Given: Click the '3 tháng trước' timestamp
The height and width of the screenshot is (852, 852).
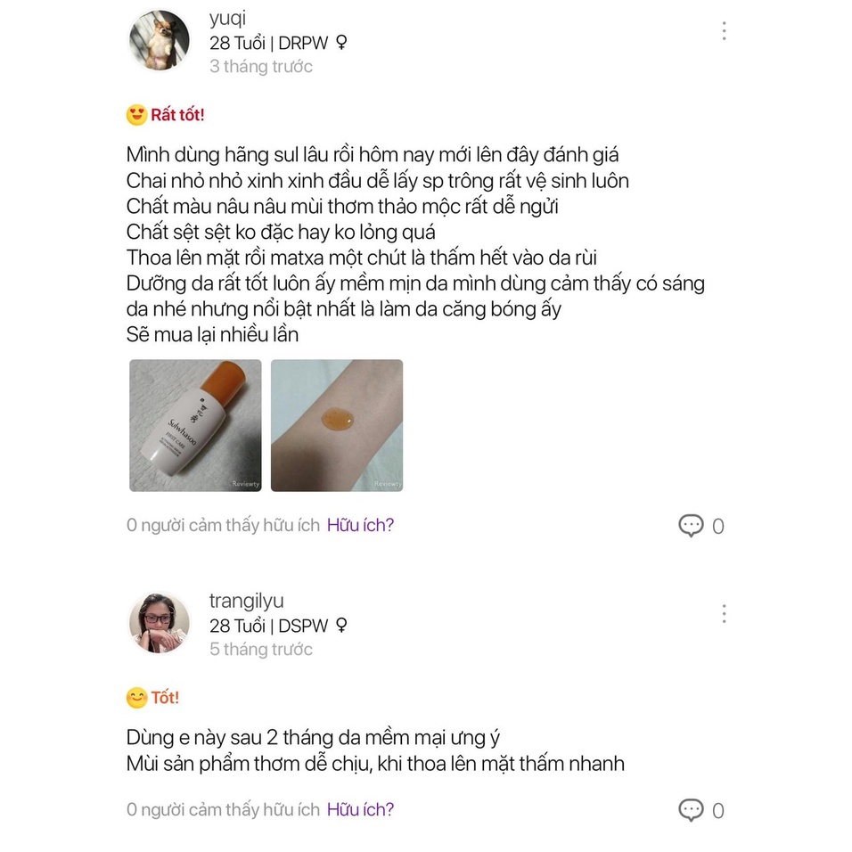Looking at the screenshot, I should [x=261, y=67].
